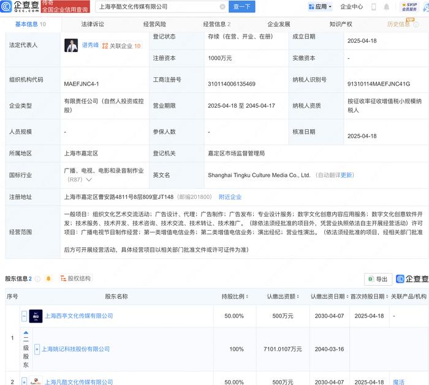The image size is (429, 385).
Task: Click taxpayer ID 91310114MAEFJNC41G
Action: (379, 84)
